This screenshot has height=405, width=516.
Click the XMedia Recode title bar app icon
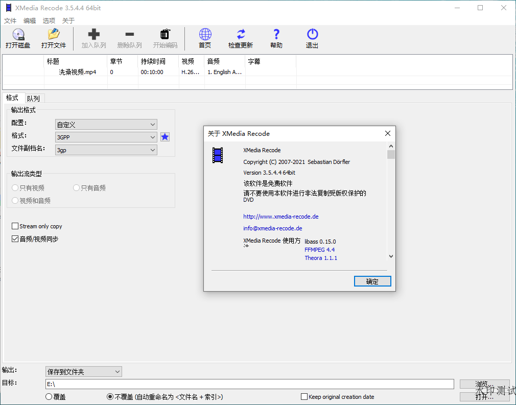pos(9,8)
